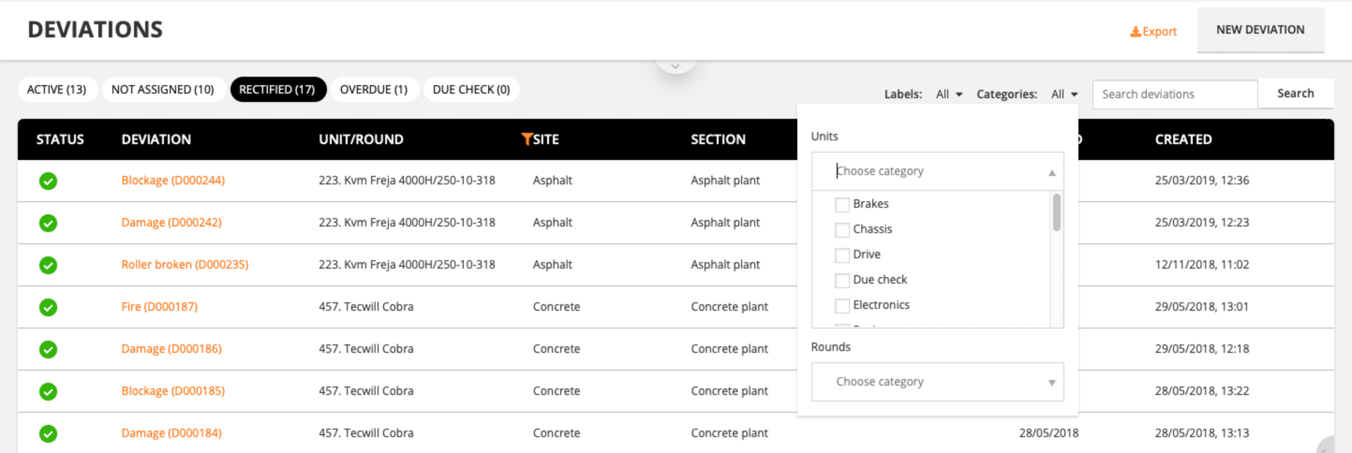The image size is (1352, 453).
Task: Open the Fire (D000187) deviation link
Action: tap(160, 307)
